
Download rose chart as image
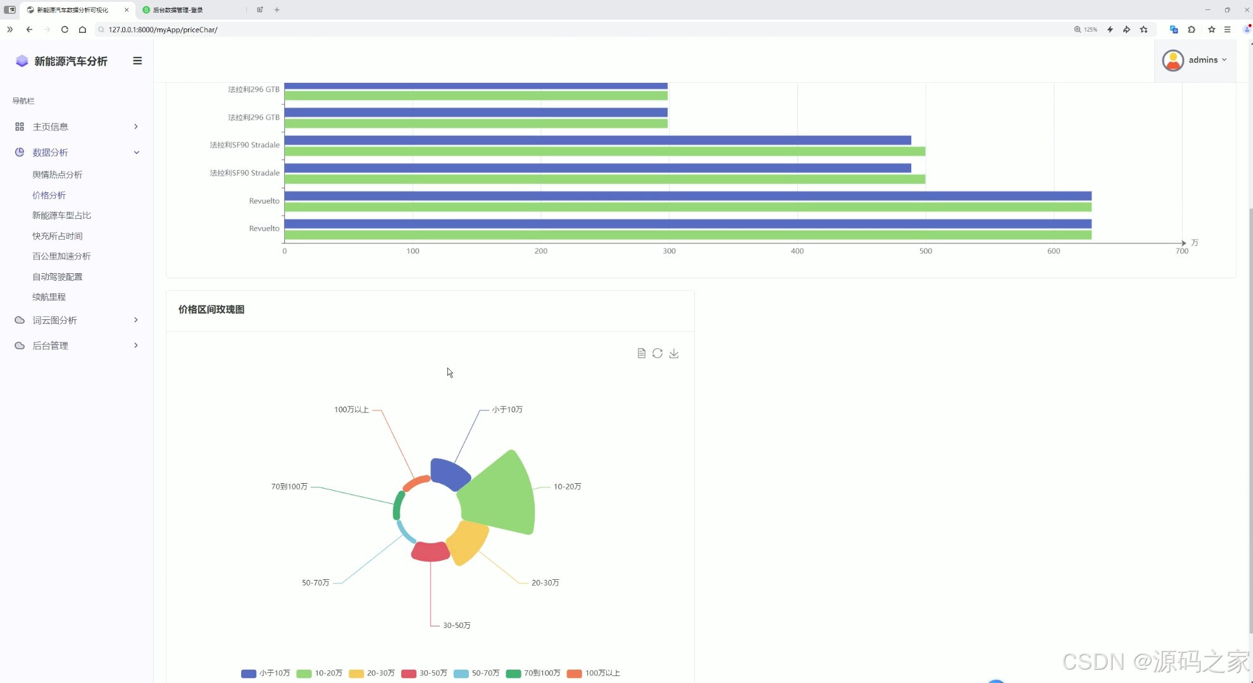point(674,354)
